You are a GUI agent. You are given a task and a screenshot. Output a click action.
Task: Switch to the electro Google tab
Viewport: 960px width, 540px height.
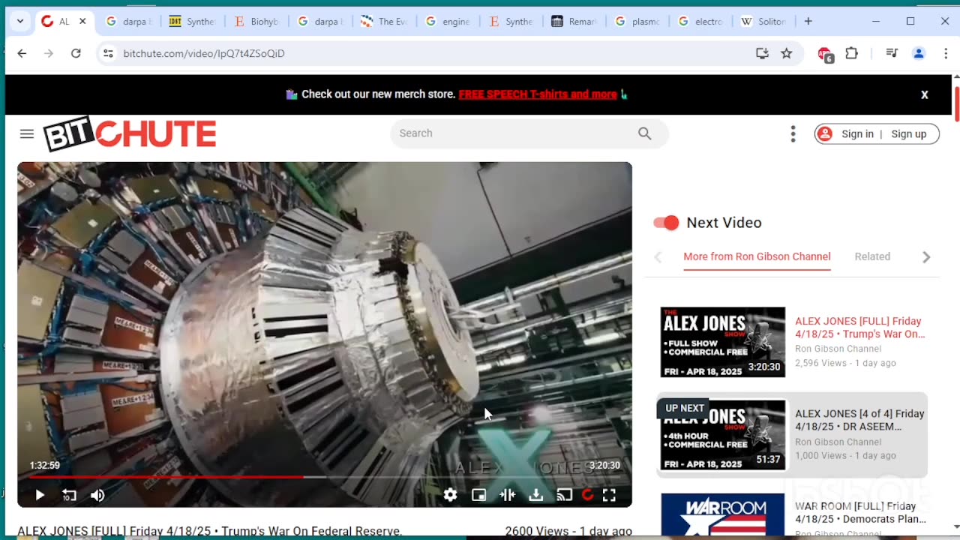tap(703, 21)
